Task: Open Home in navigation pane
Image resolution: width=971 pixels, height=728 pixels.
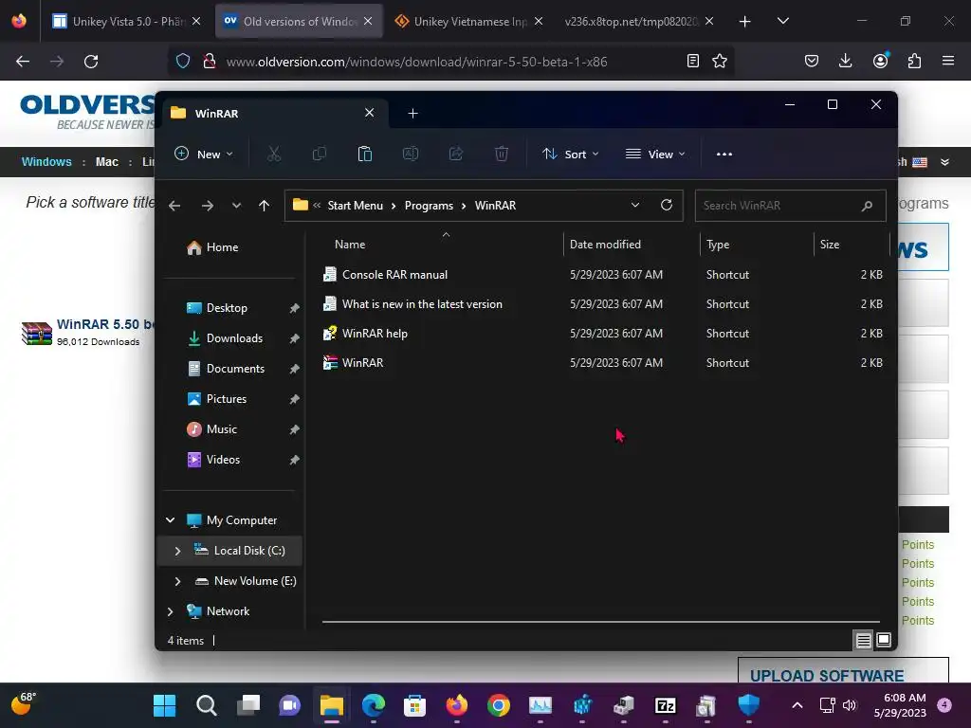Action: 213,247
